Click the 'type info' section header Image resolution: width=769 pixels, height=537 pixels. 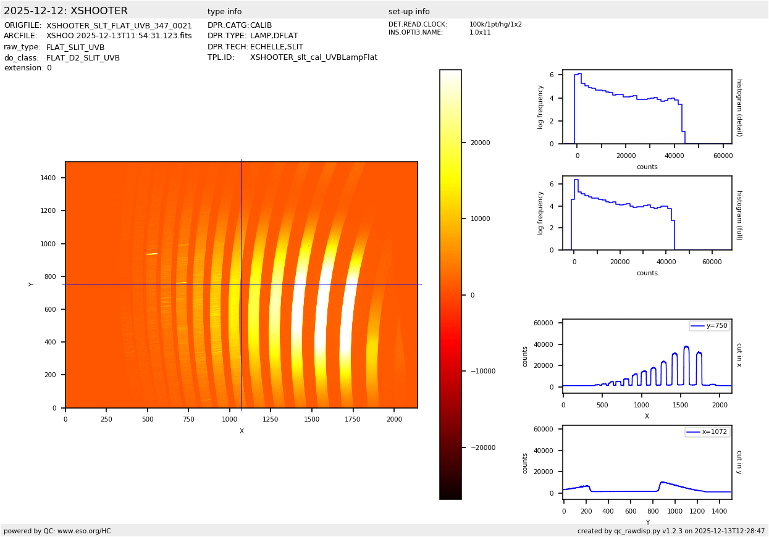pos(224,12)
